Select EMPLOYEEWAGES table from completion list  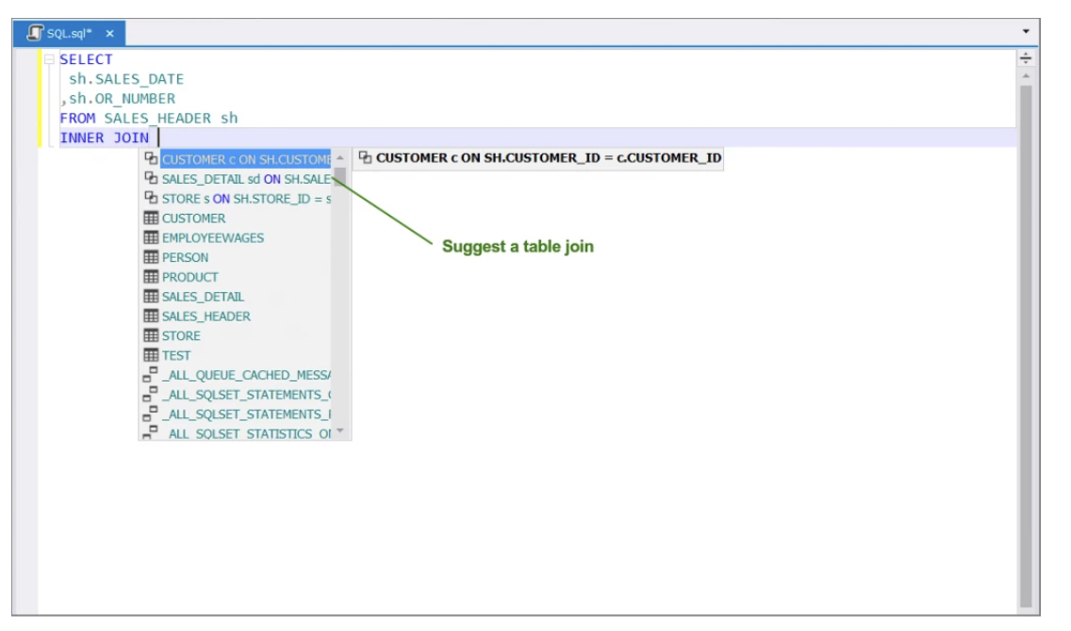212,238
